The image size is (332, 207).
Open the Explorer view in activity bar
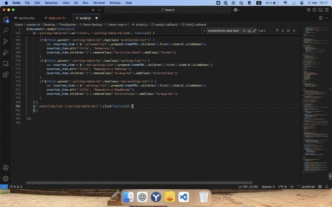(6, 20)
